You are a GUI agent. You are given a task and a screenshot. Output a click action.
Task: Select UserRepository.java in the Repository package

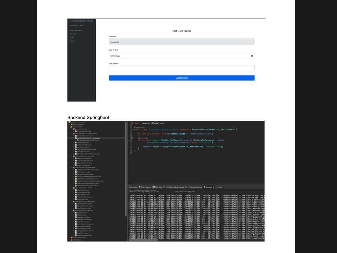84,207
